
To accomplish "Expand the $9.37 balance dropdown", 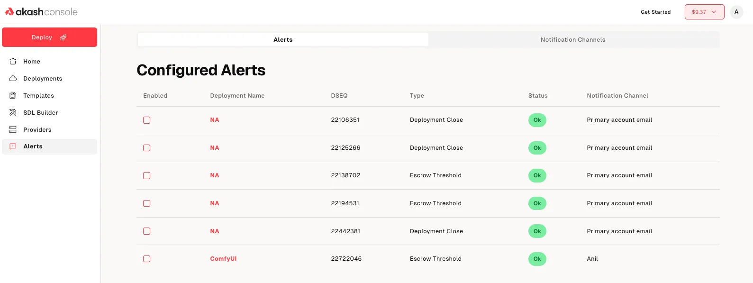I will (704, 12).
